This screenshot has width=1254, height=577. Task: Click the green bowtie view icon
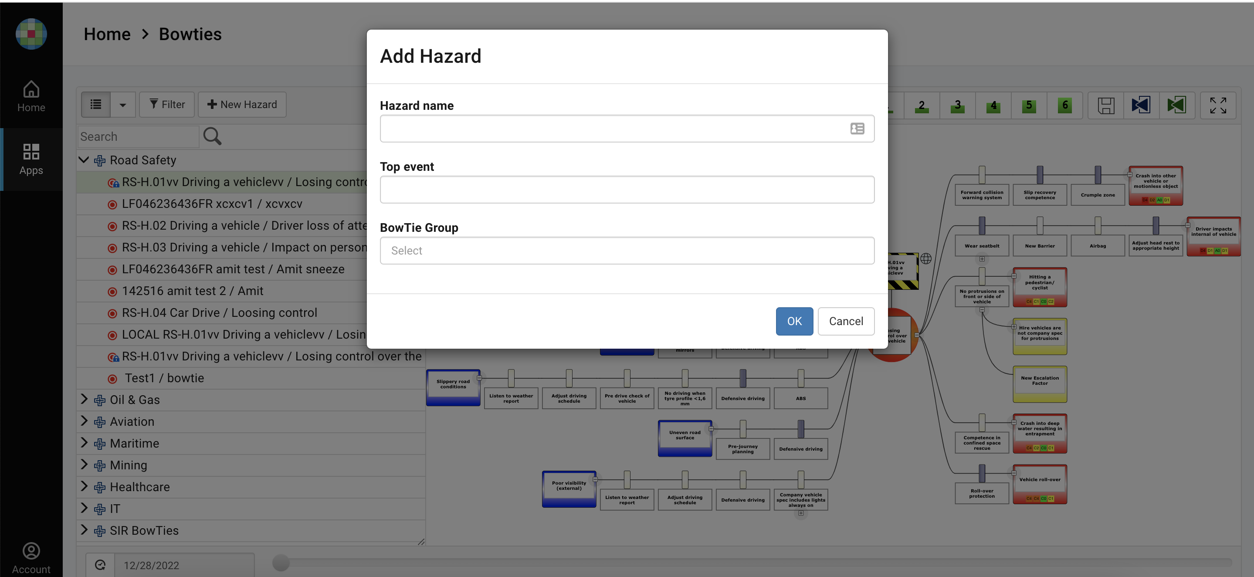click(1176, 105)
